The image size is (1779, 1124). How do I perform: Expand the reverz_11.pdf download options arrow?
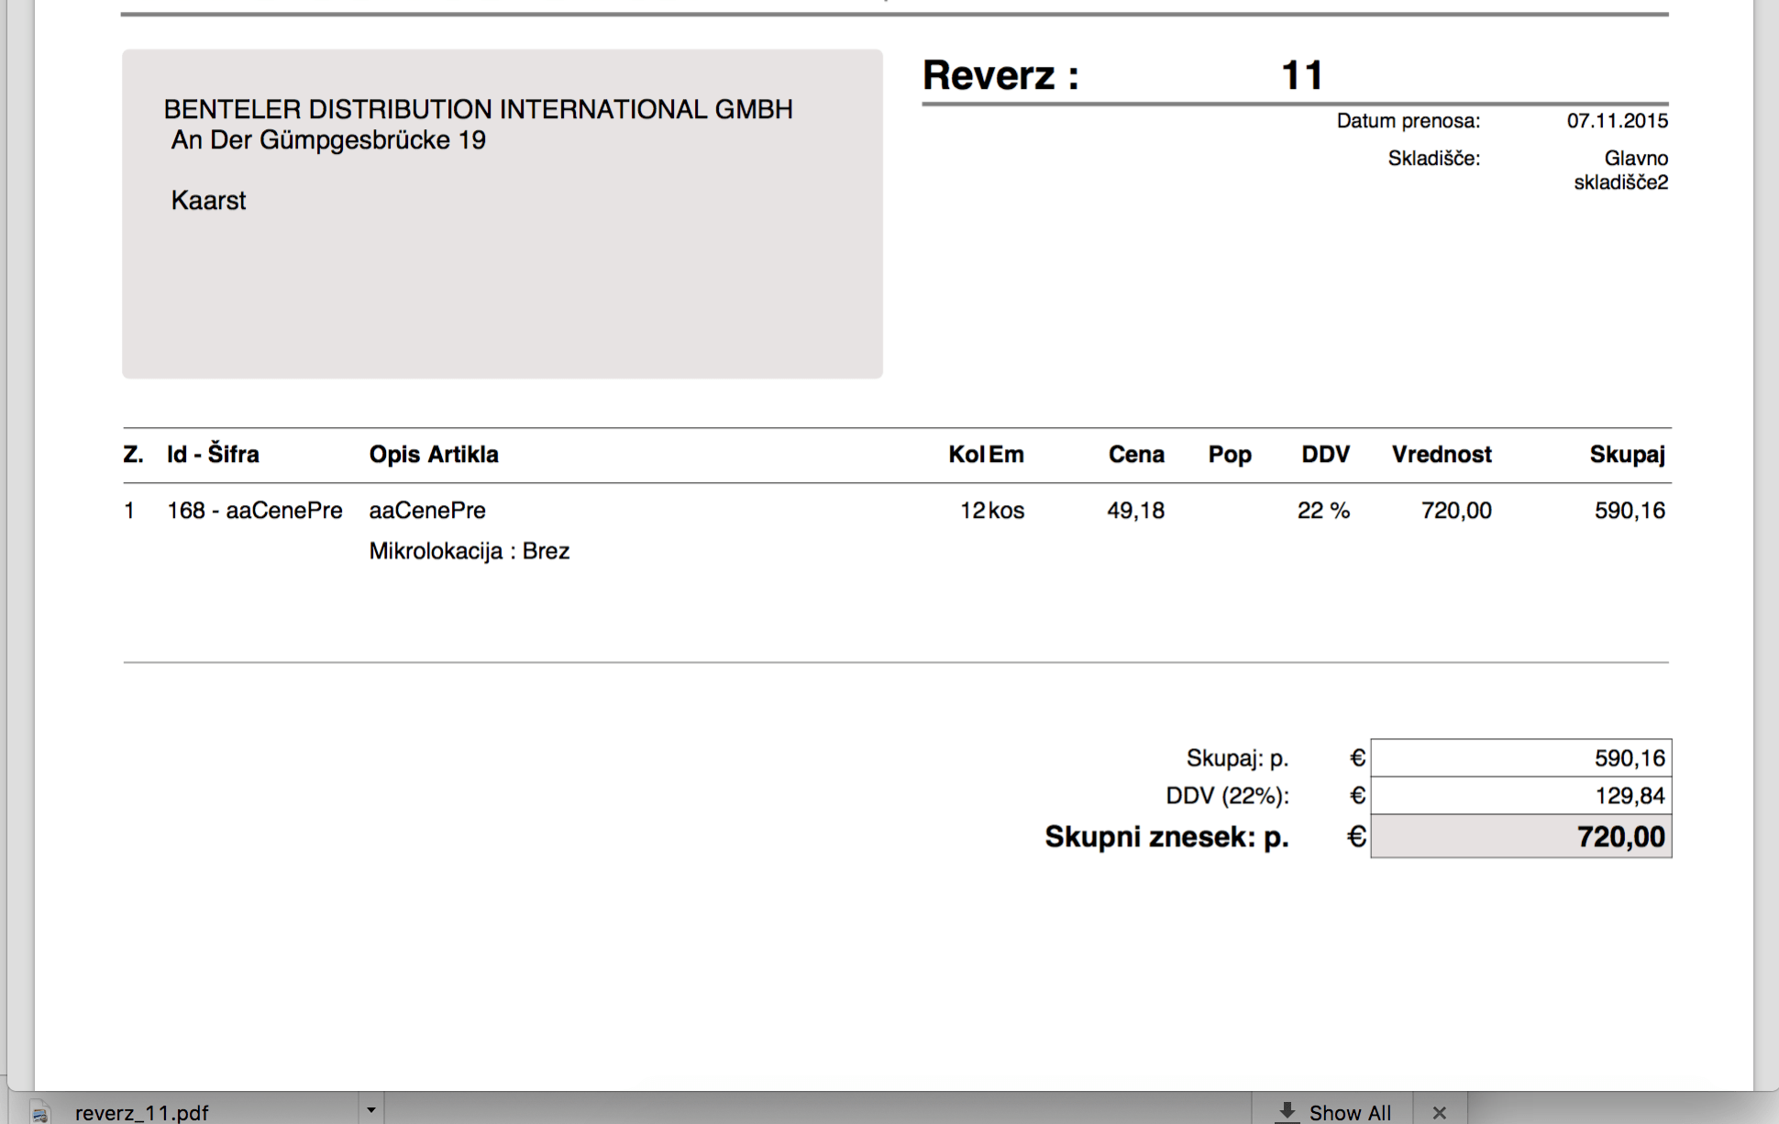(x=370, y=1110)
